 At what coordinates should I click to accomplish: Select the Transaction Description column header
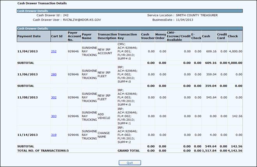click(x=107, y=36)
